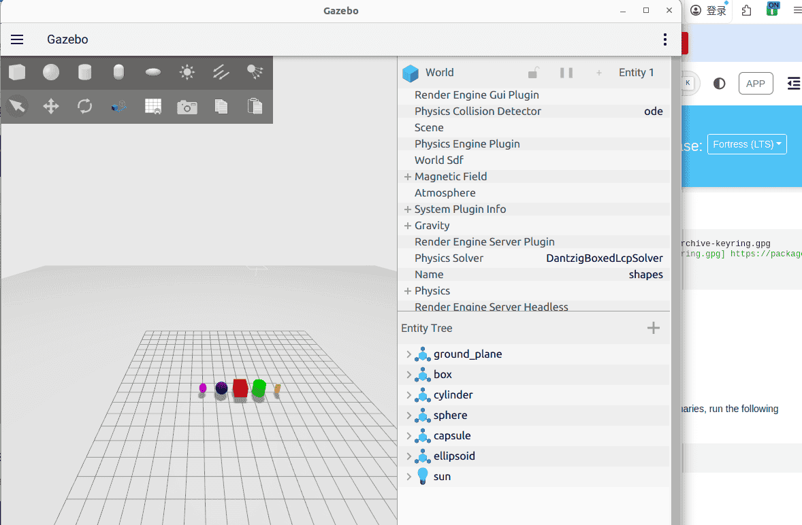Expand the Magnetic Field property
802x525 pixels.
click(406, 176)
